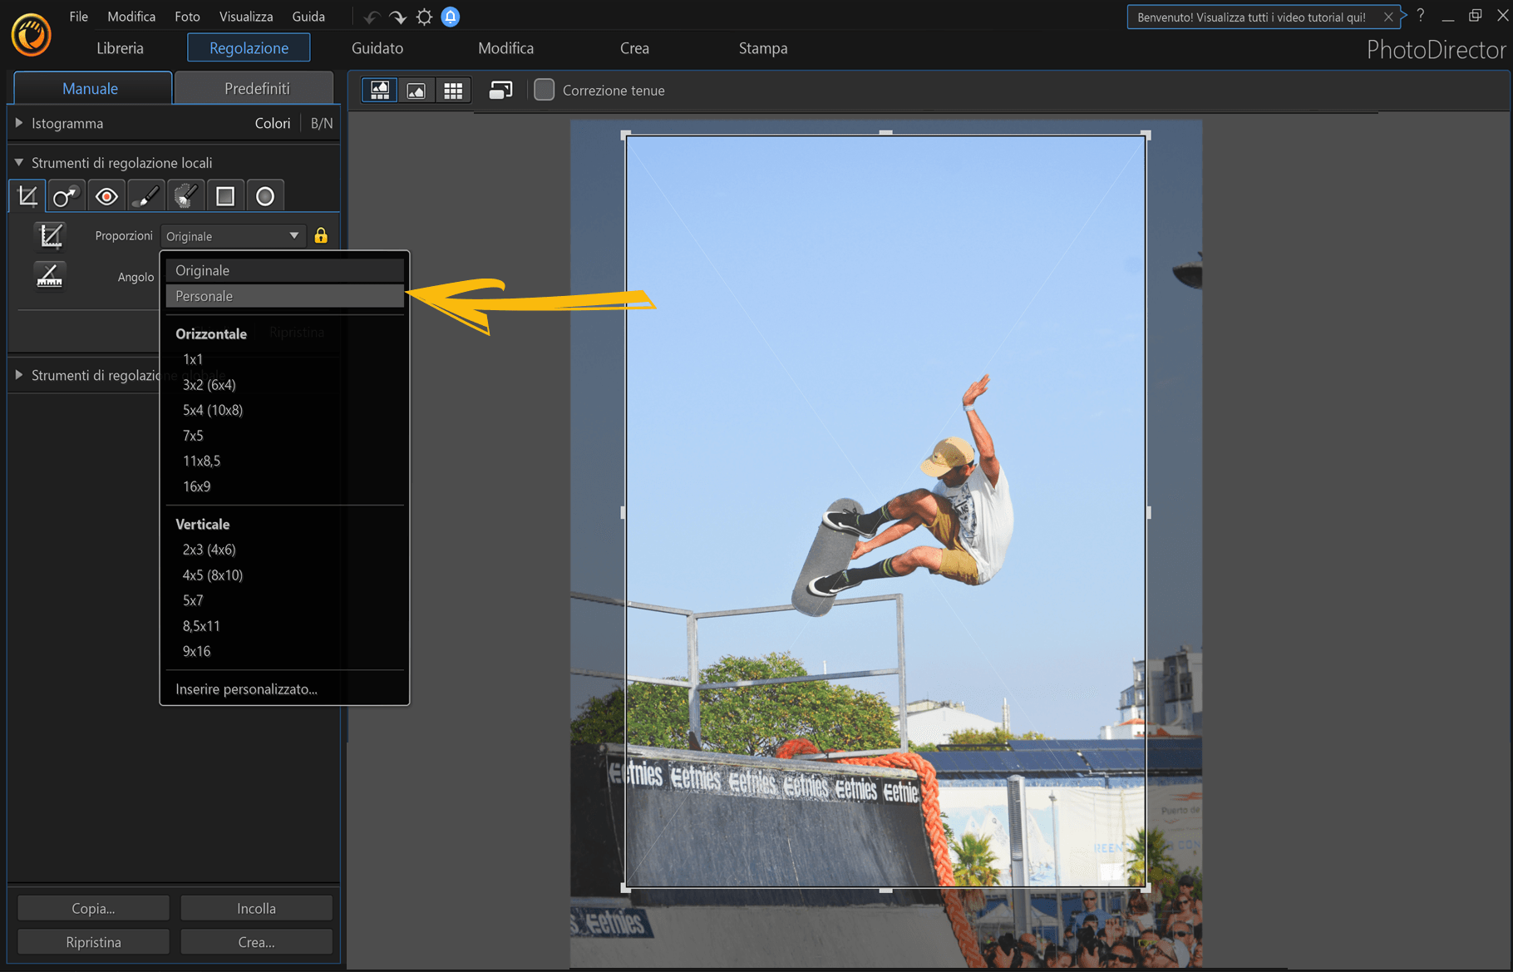Switch to single viewer only layout

pos(416,91)
